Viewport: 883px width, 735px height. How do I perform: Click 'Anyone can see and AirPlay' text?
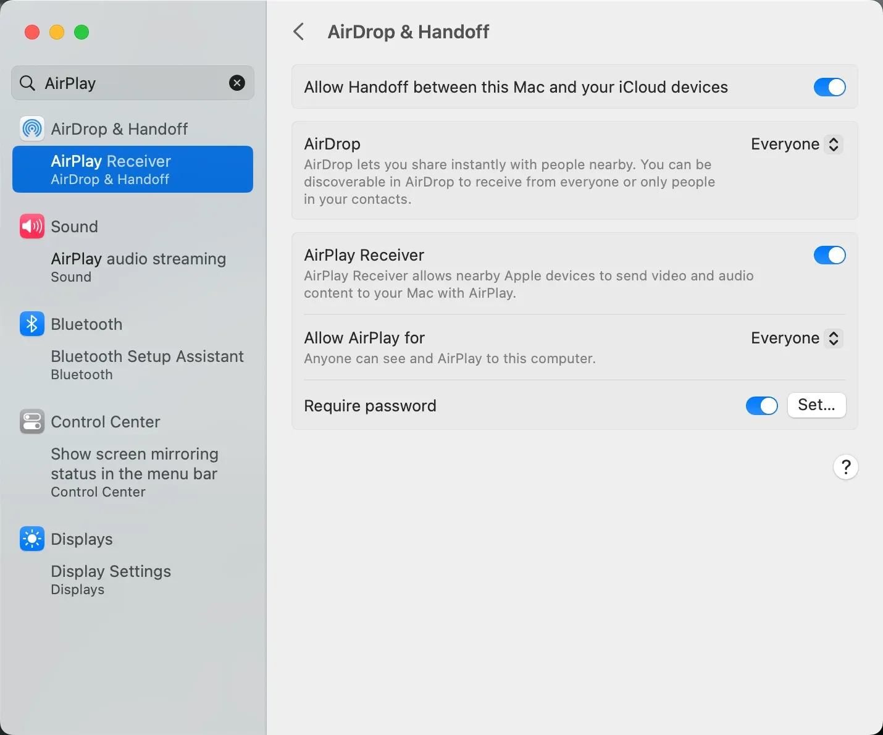(x=450, y=358)
